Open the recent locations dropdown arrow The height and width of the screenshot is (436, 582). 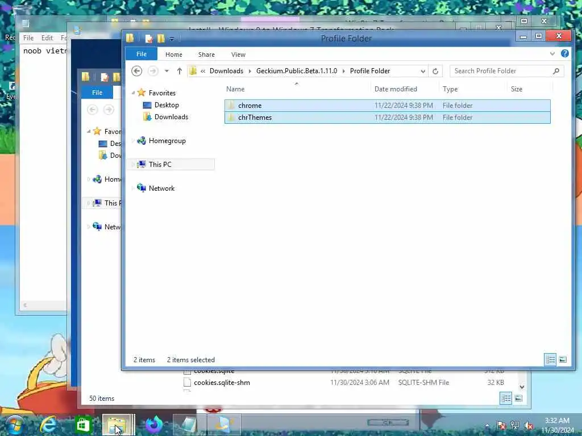coord(167,71)
